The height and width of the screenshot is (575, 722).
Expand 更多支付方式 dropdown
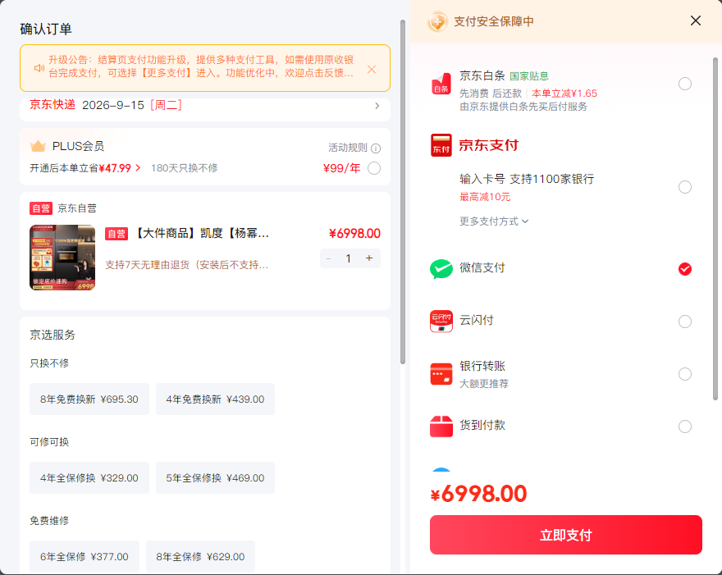494,221
